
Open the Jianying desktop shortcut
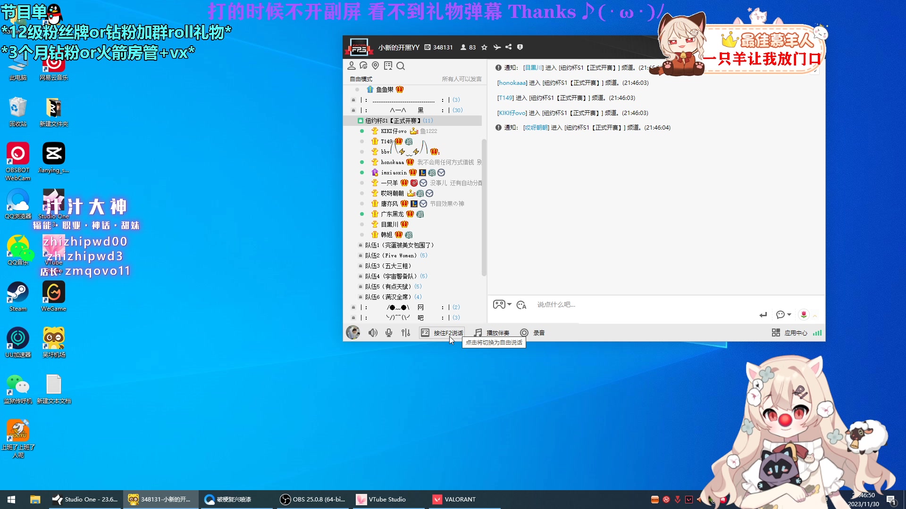coord(54,158)
